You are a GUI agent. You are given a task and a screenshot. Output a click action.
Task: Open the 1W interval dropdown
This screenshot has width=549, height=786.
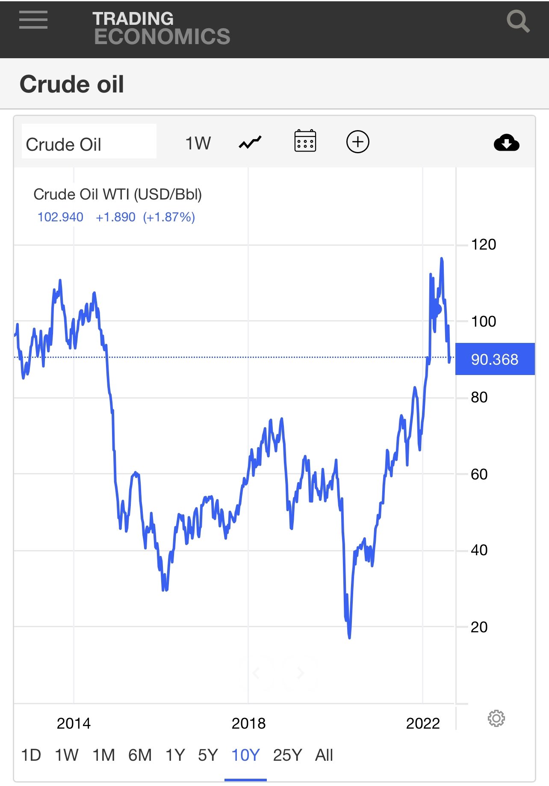coord(198,143)
